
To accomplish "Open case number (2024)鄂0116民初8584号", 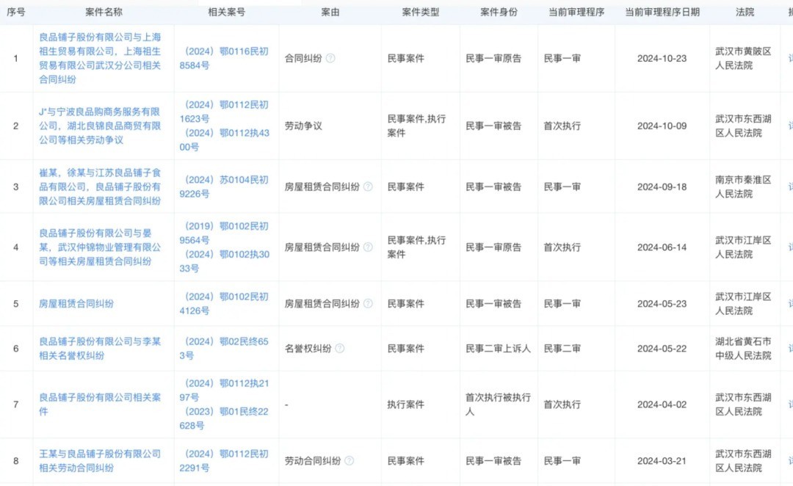I will pyautogui.click(x=224, y=58).
